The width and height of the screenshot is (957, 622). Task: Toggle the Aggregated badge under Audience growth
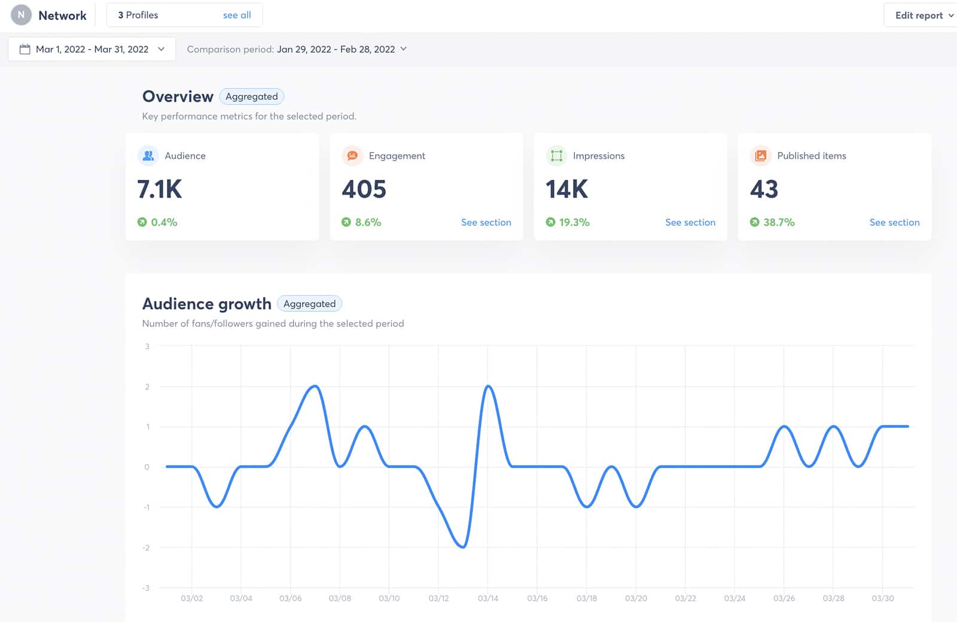[309, 304]
